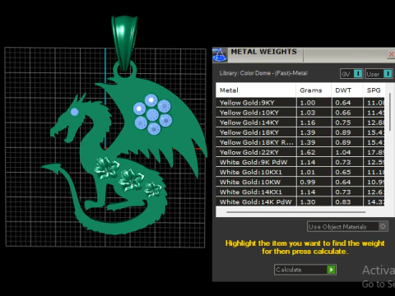Click the 1.62 grams value

coord(308,152)
